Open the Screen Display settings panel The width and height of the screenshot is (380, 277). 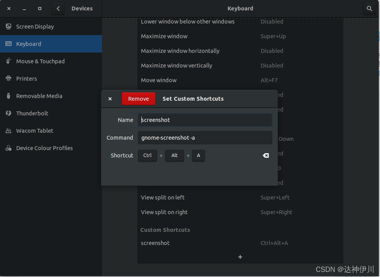coord(51,26)
